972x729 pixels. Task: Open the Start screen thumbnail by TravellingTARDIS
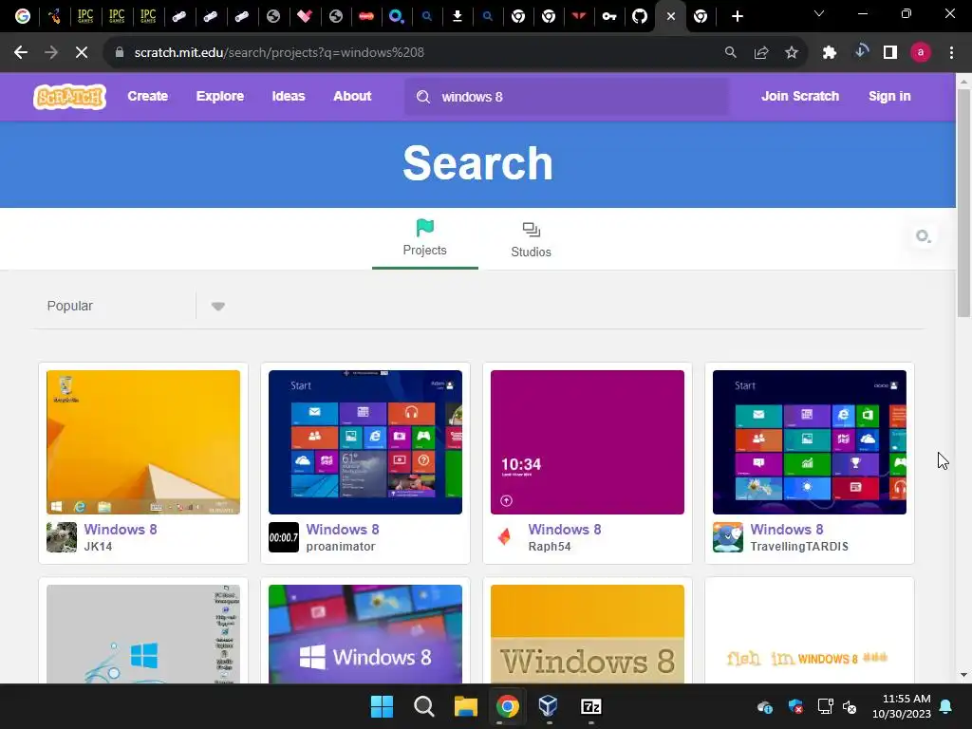coord(809,442)
